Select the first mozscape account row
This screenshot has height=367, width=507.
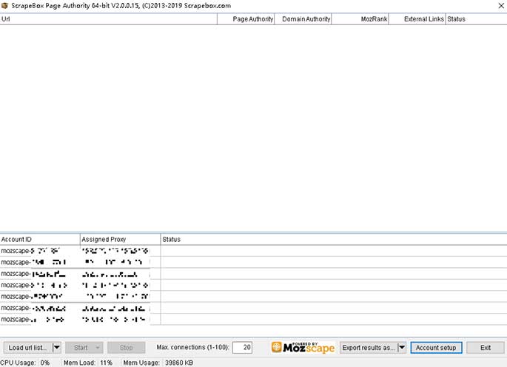click(x=253, y=251)
